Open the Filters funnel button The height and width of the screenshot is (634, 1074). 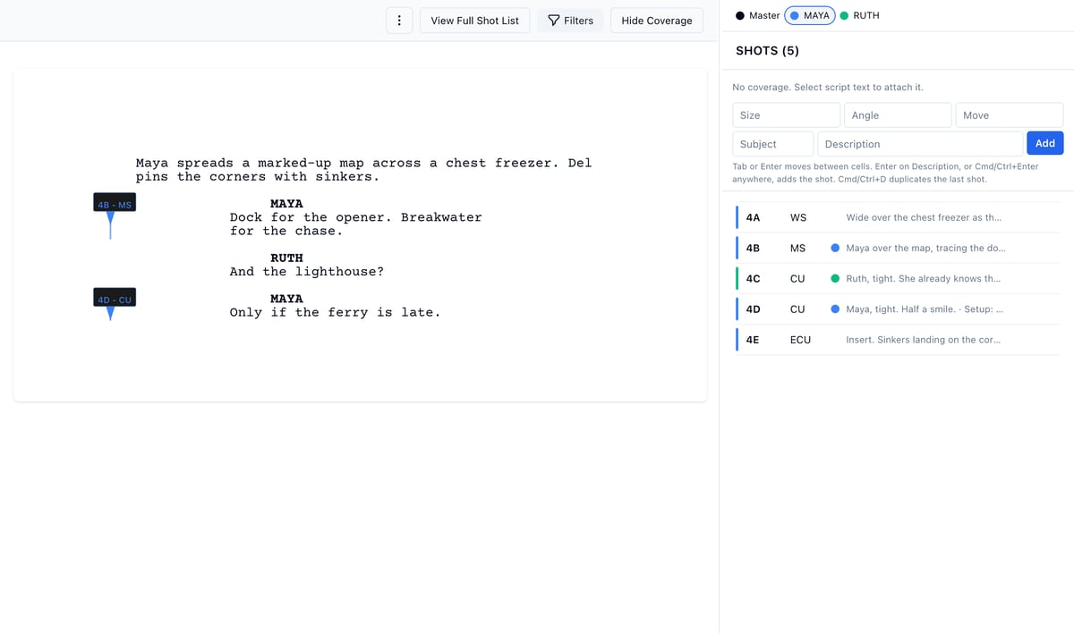tap(570, 21)
